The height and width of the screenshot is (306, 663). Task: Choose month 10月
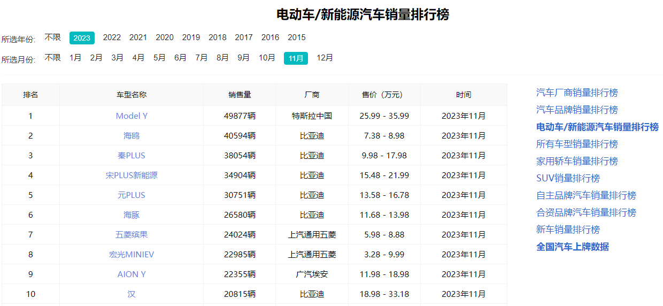[267, 58]
